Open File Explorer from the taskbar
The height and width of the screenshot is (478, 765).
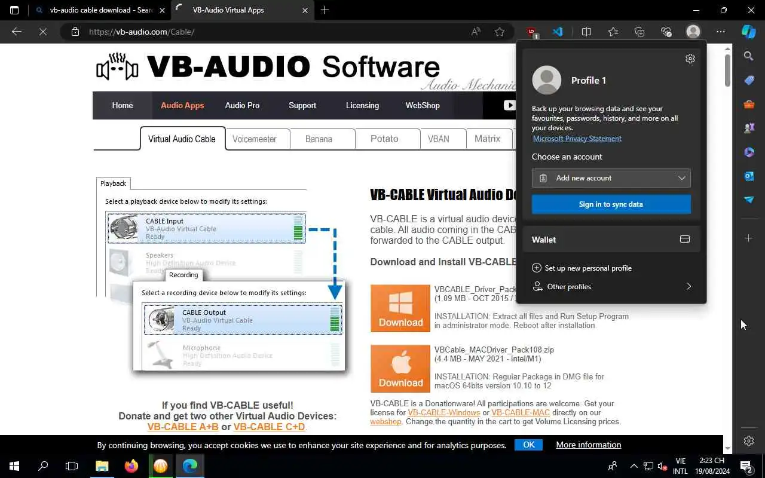(102, 467)
